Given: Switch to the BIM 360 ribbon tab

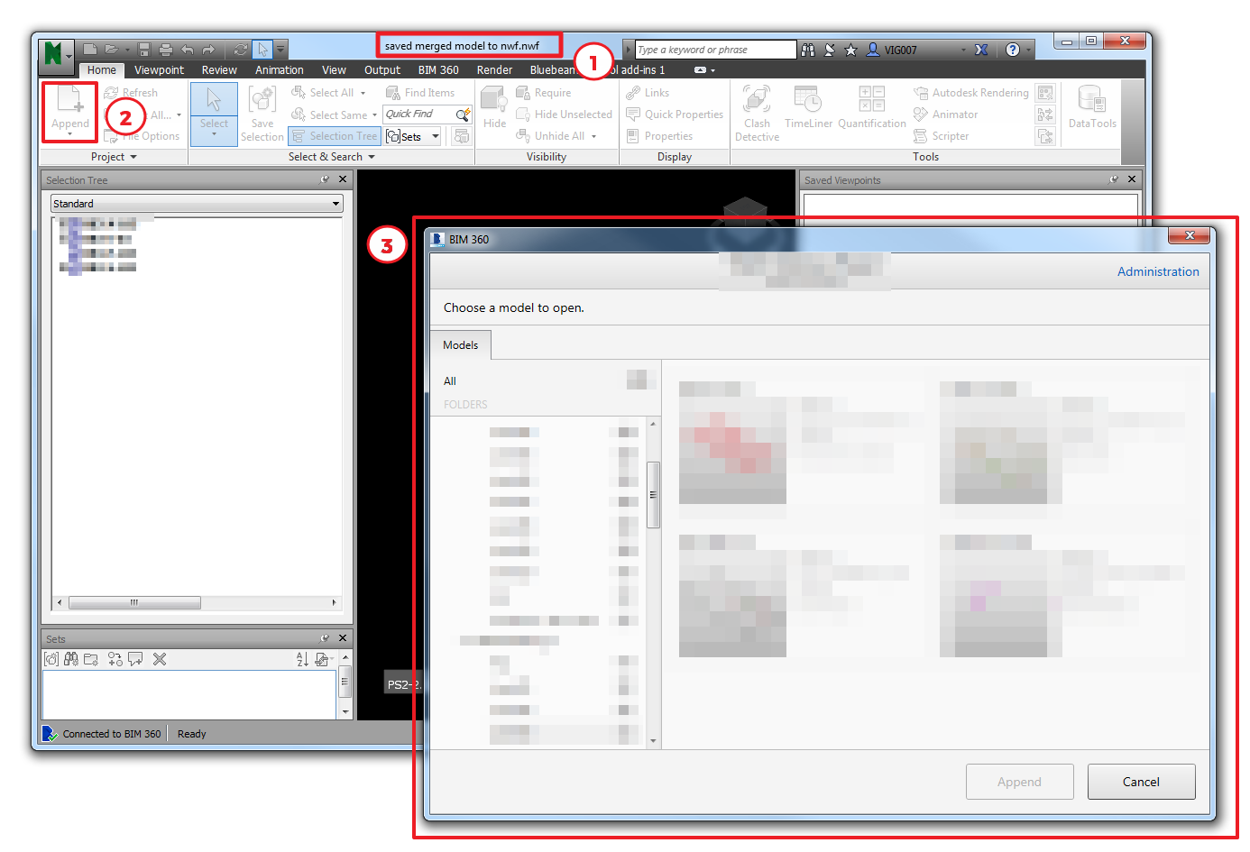Looking at the screenshot, I should [x=438, y=70].
